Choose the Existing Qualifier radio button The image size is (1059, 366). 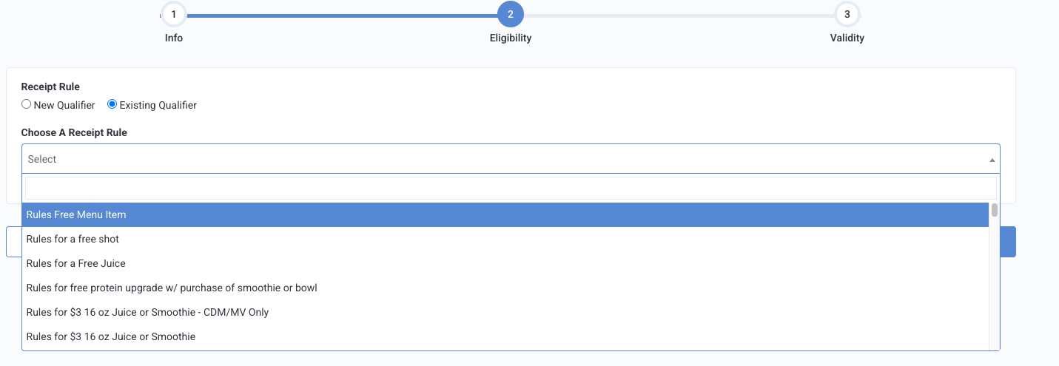click(x=112, y=104)
